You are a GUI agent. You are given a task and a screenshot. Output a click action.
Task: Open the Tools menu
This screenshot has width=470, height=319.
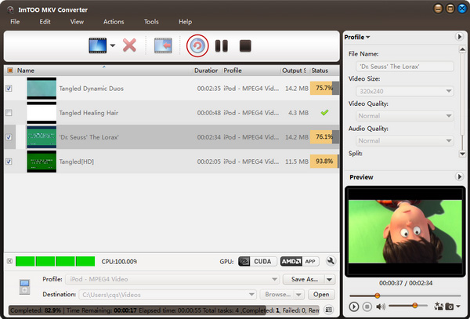tap(151, 22)
